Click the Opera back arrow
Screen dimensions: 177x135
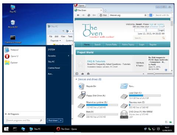(x=78, y=15)
